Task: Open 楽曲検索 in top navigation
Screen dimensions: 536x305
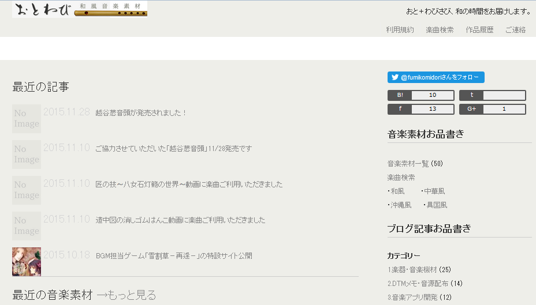Action: click(440, 30)
